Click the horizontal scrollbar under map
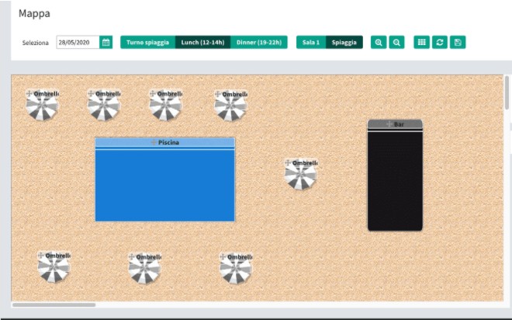This screenshot has height=320, width=512. coord(54,304)
